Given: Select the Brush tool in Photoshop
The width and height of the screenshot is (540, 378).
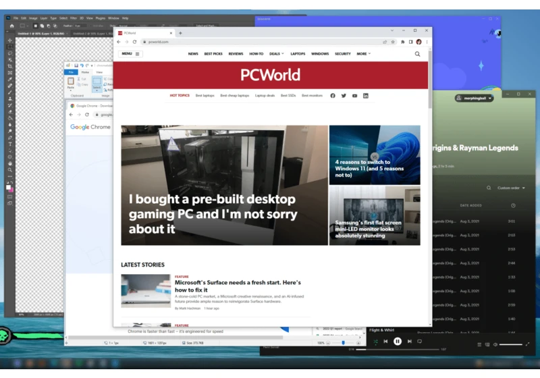Looking at the screenshot, I should pyautogui.click(x=10, y=92).
